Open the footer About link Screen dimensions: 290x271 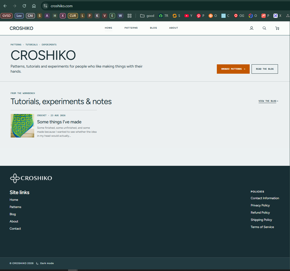[x=14, y=221]
